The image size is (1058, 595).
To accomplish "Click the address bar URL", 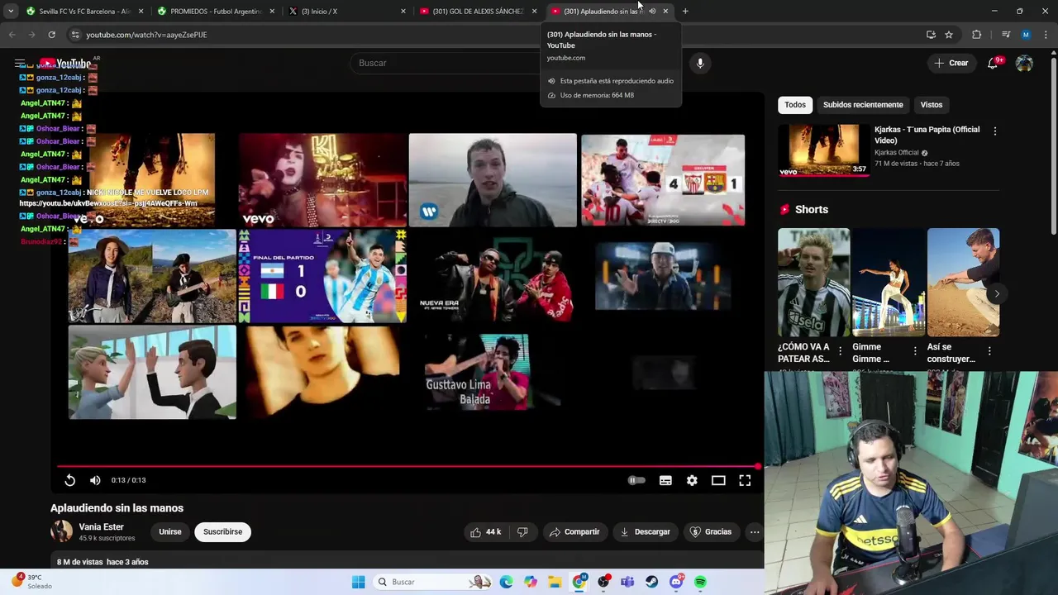I will pyautogui.click(x=146, y=35).
